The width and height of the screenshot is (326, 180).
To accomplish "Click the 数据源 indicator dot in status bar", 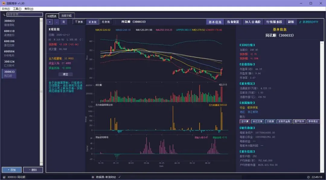I will coord(93,177).
